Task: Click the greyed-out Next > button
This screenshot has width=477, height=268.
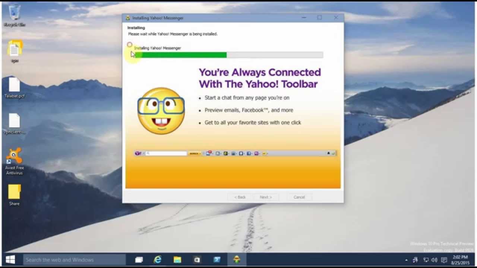Action: 266,197
